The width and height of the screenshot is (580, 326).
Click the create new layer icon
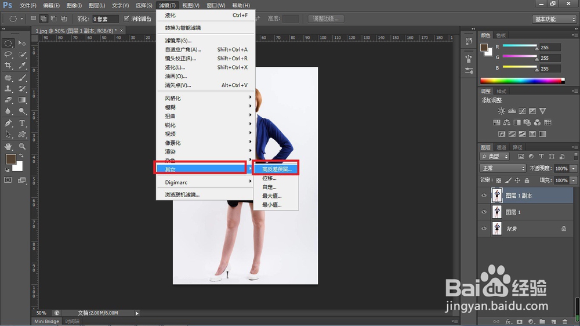(x=553, y=321)
